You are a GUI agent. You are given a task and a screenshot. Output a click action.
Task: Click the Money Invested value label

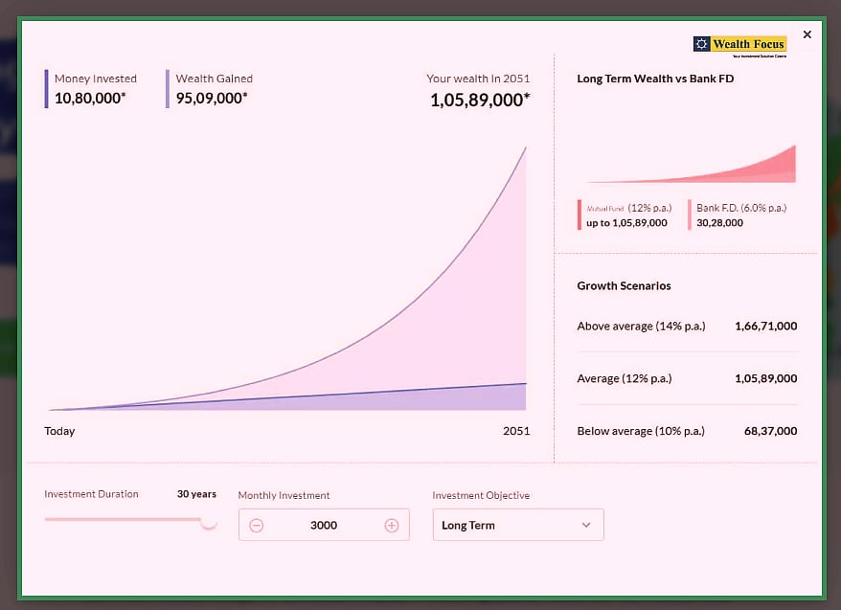(90, 98)
